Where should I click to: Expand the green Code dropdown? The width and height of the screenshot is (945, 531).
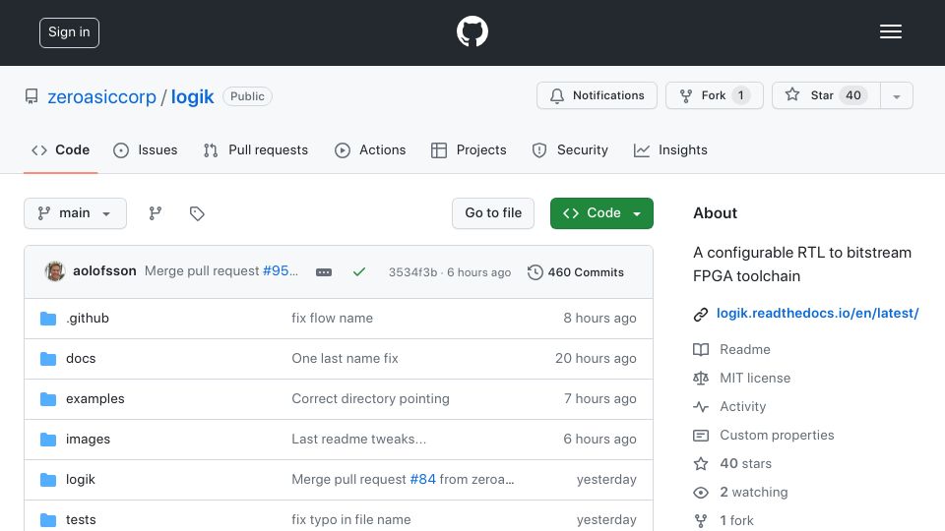601,213
